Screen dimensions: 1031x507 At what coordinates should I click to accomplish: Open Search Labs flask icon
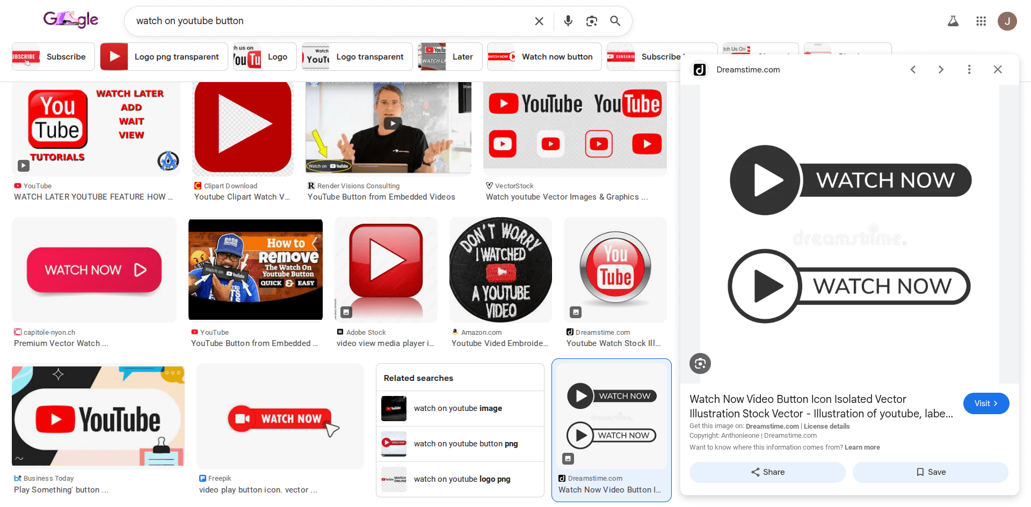(953, 21)
